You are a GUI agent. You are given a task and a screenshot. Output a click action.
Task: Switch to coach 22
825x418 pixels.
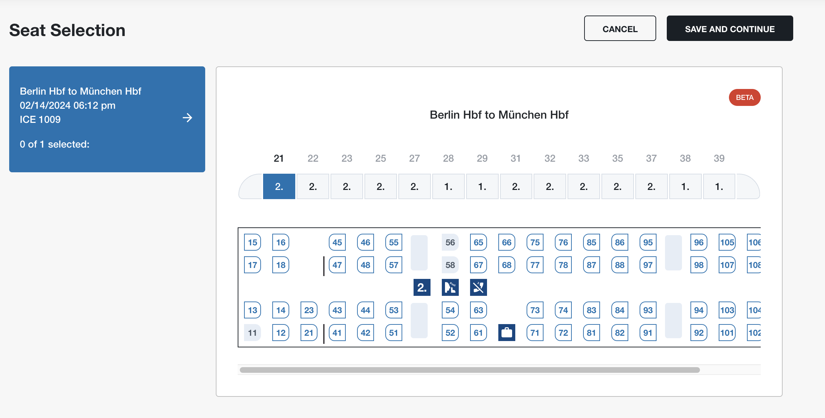point(313,186)
